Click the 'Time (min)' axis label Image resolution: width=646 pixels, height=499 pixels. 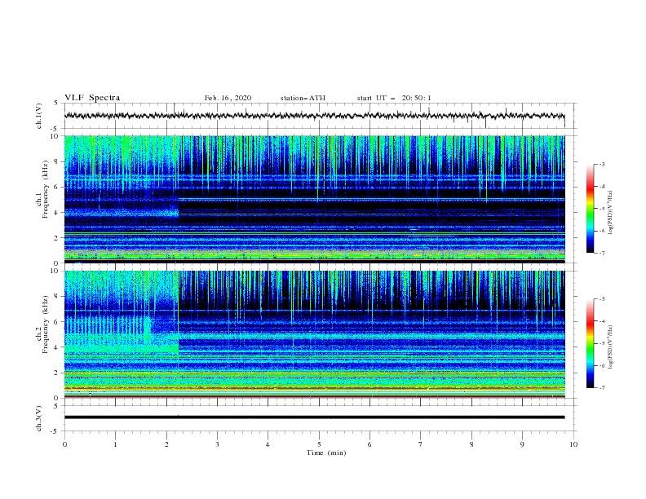click(326, 453)
